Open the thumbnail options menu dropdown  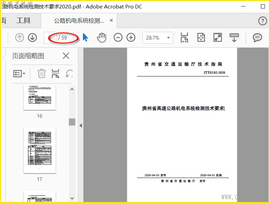click(x=19, y=74)
